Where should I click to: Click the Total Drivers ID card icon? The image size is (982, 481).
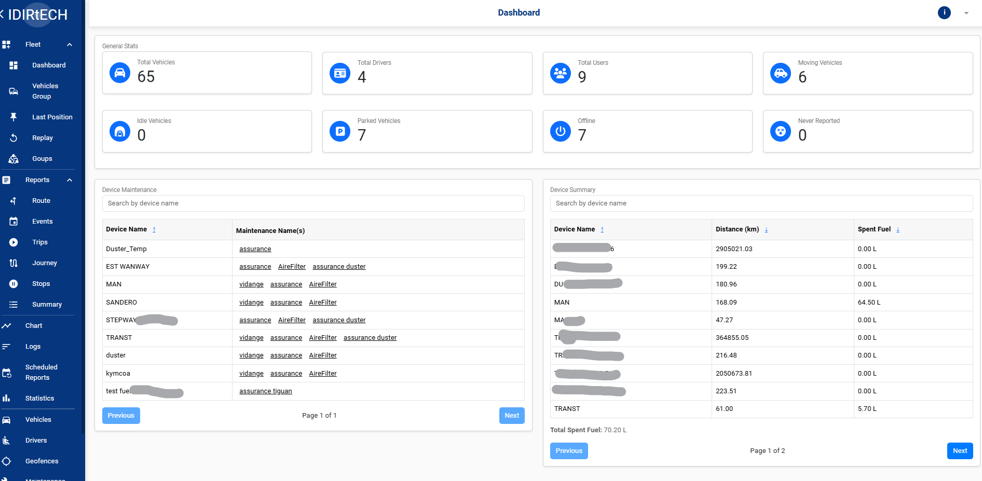[x=340, y=73]
